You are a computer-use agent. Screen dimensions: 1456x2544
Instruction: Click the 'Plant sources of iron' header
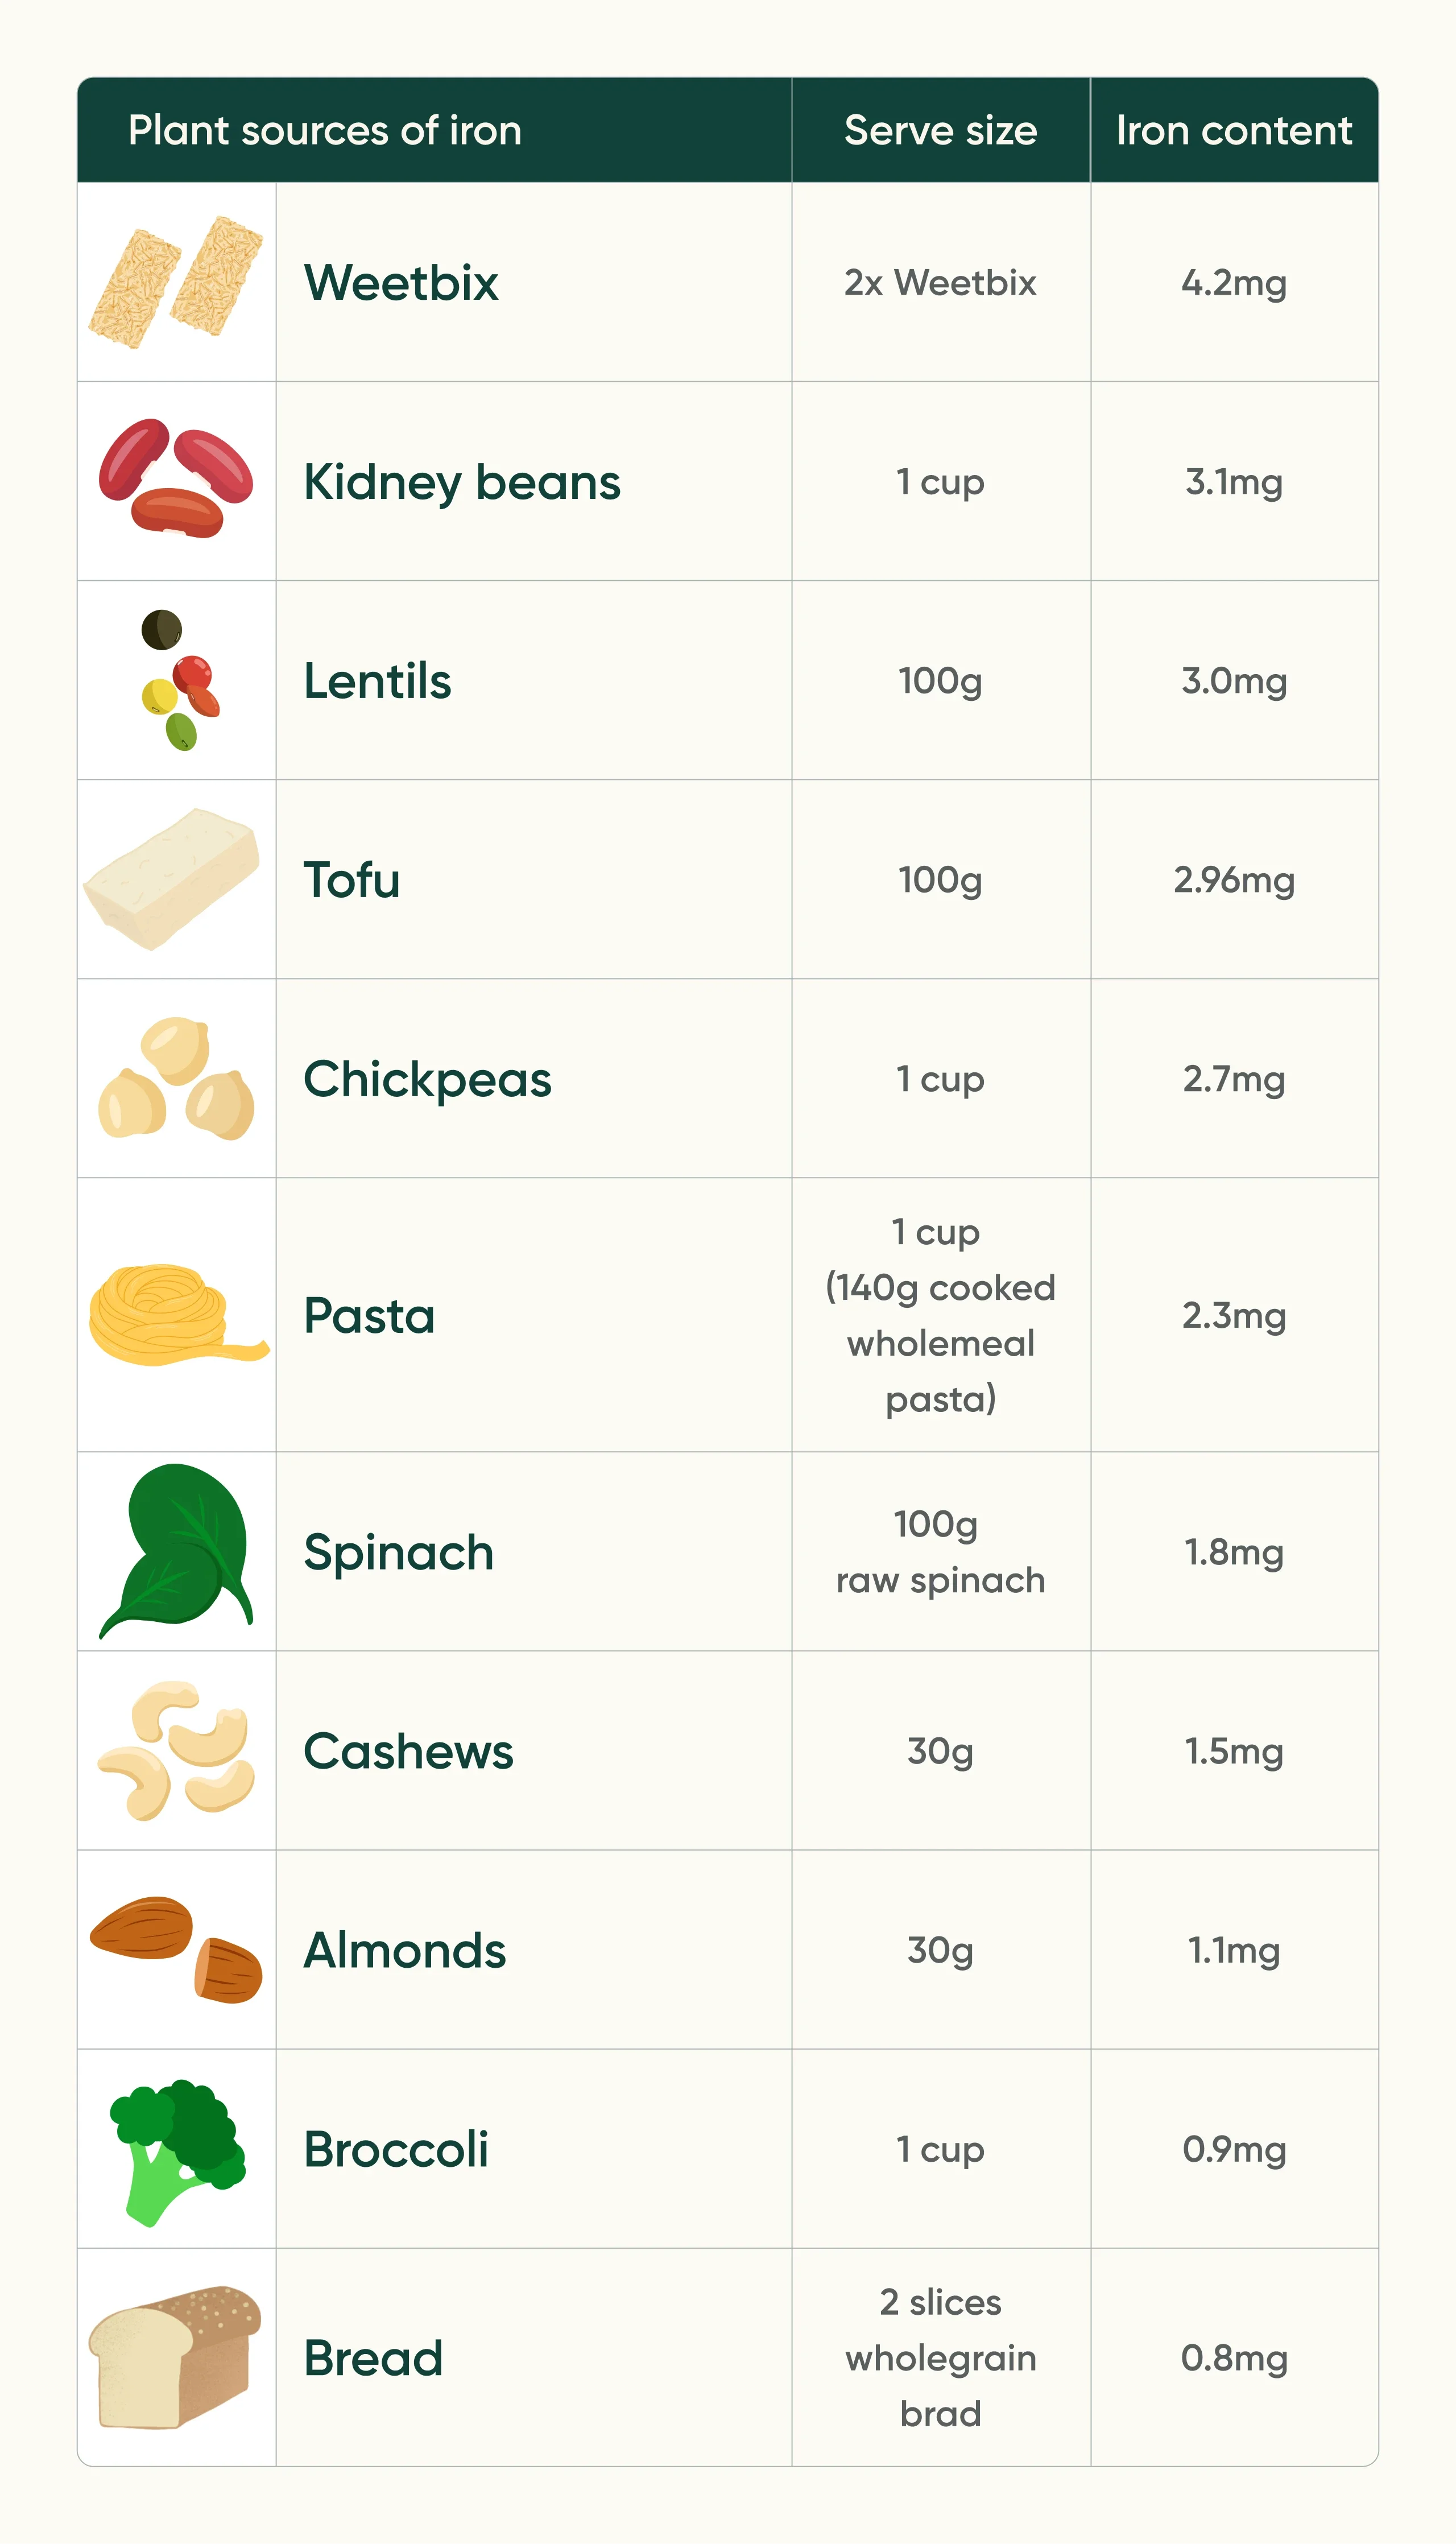coord(325,130)
